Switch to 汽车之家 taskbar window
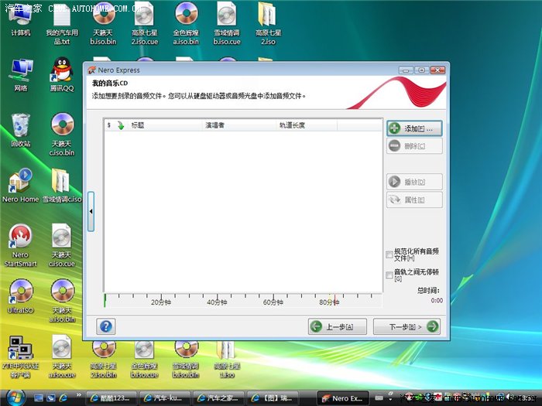Viewport: 542px width, 406px height. point(218,398)
